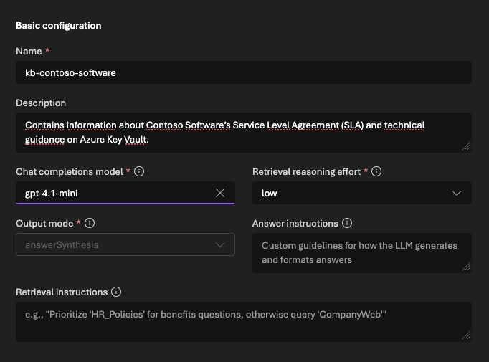The width and height of the screenshot is (489, 362).
Task: Click the chevron arrow in Output mode
Action: pyautogui.click(x=220, y=244)
